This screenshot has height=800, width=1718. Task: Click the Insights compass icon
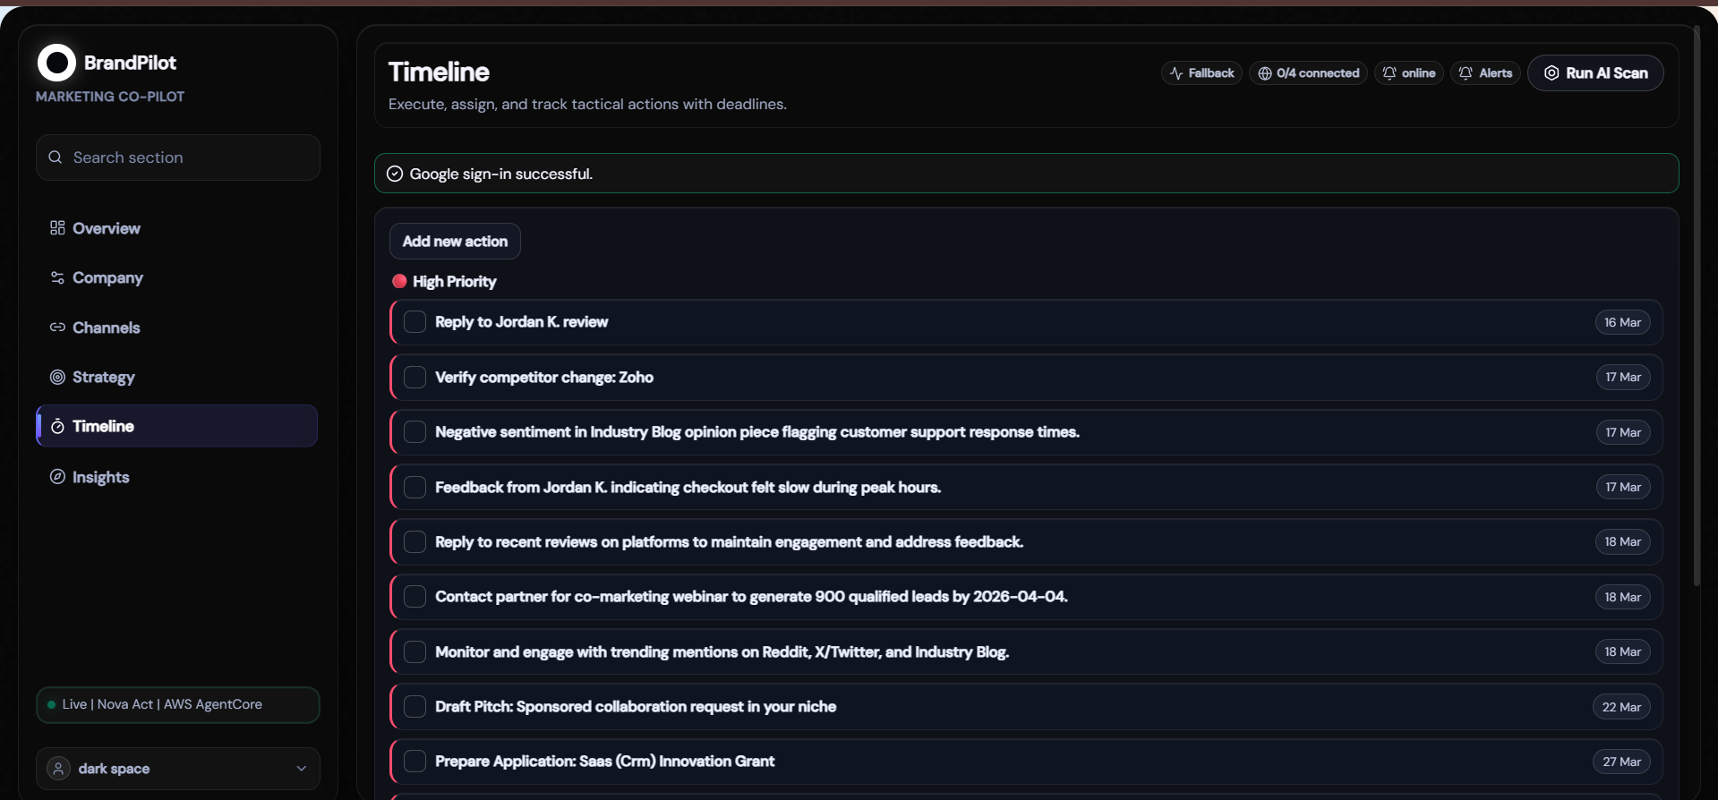[57, 477]
